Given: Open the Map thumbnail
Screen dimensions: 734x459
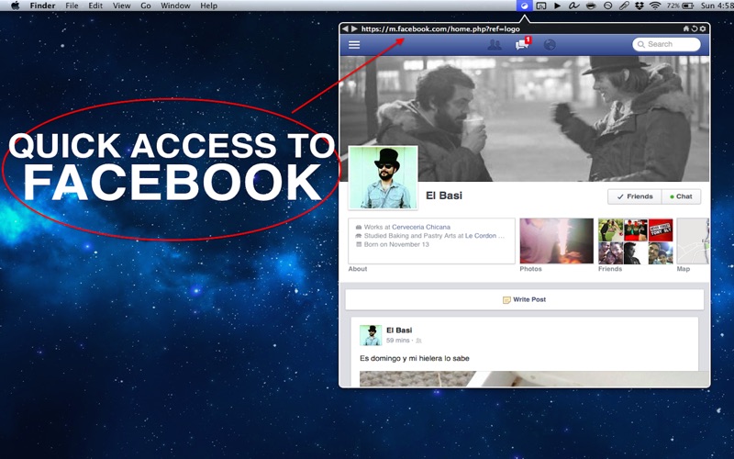Looking at the screenshot, I should [693, 241].
